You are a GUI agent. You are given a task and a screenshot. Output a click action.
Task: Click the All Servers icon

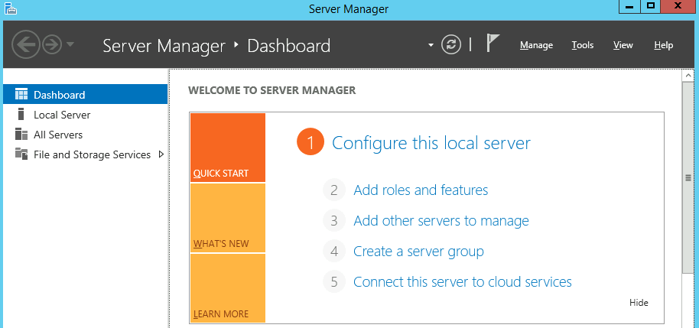pos(21,135)
